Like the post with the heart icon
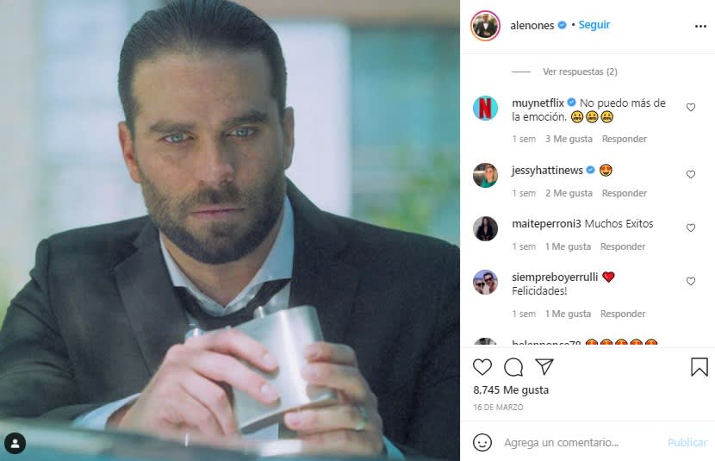Viewport: 715px width, 461px height. (482, 367)
